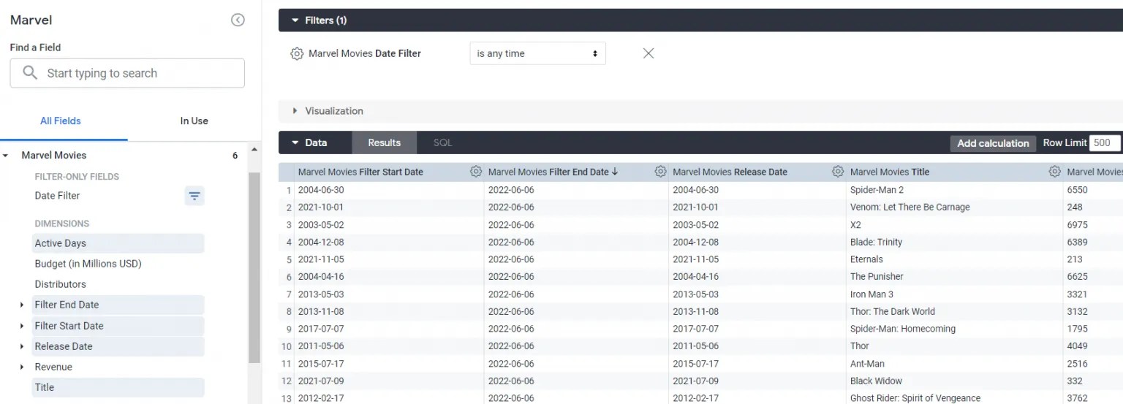Select the Active Days dimension
This screenshot has width=1123, height=404.
coord(118,243)
